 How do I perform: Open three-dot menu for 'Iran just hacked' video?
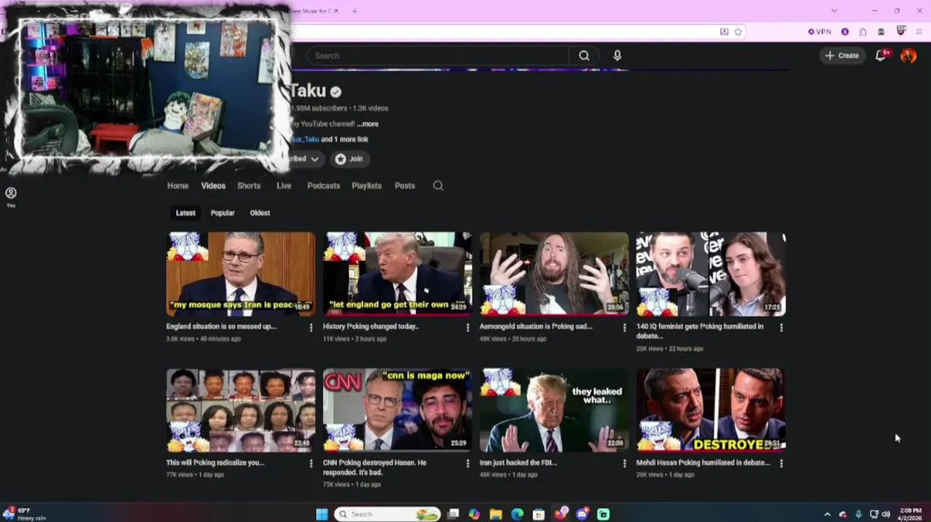pyautogui.click(x=624, y=463)
